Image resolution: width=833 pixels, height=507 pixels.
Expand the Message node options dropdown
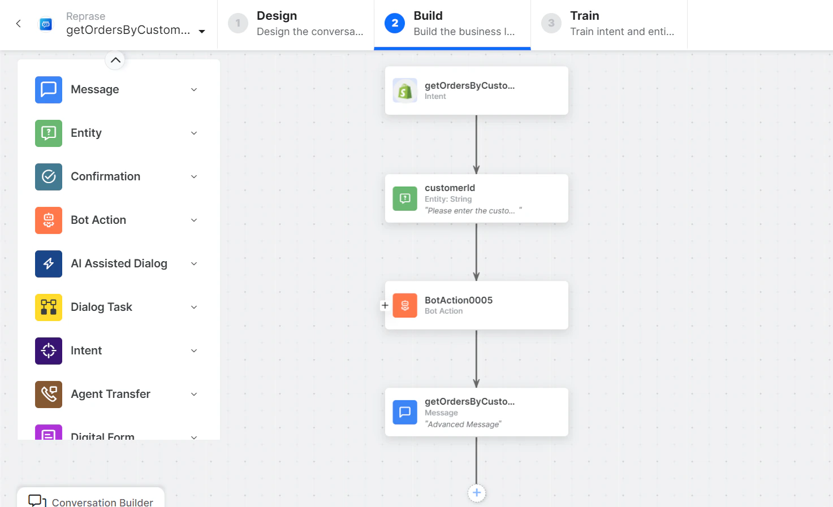click(x=194, y=89)
